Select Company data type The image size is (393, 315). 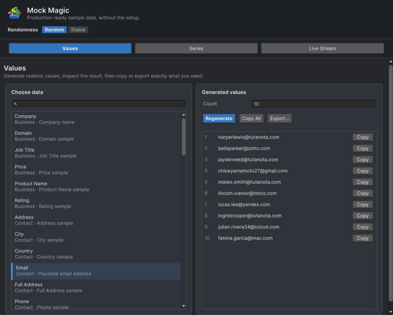pyautogui.click(x=96, y=119)
